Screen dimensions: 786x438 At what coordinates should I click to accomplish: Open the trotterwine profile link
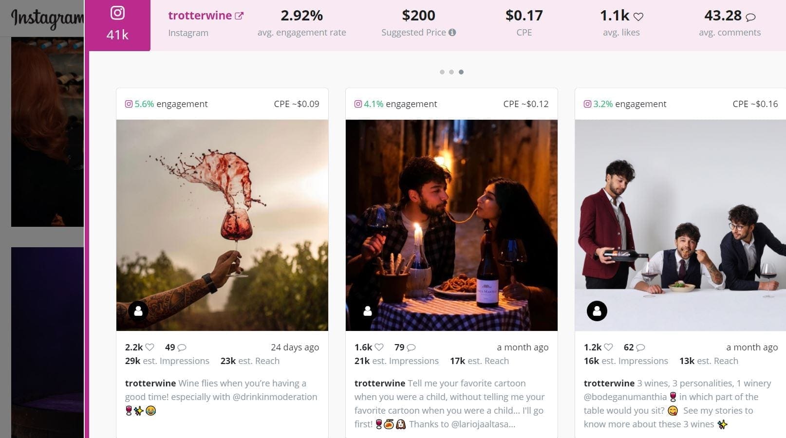click(200, 16)
